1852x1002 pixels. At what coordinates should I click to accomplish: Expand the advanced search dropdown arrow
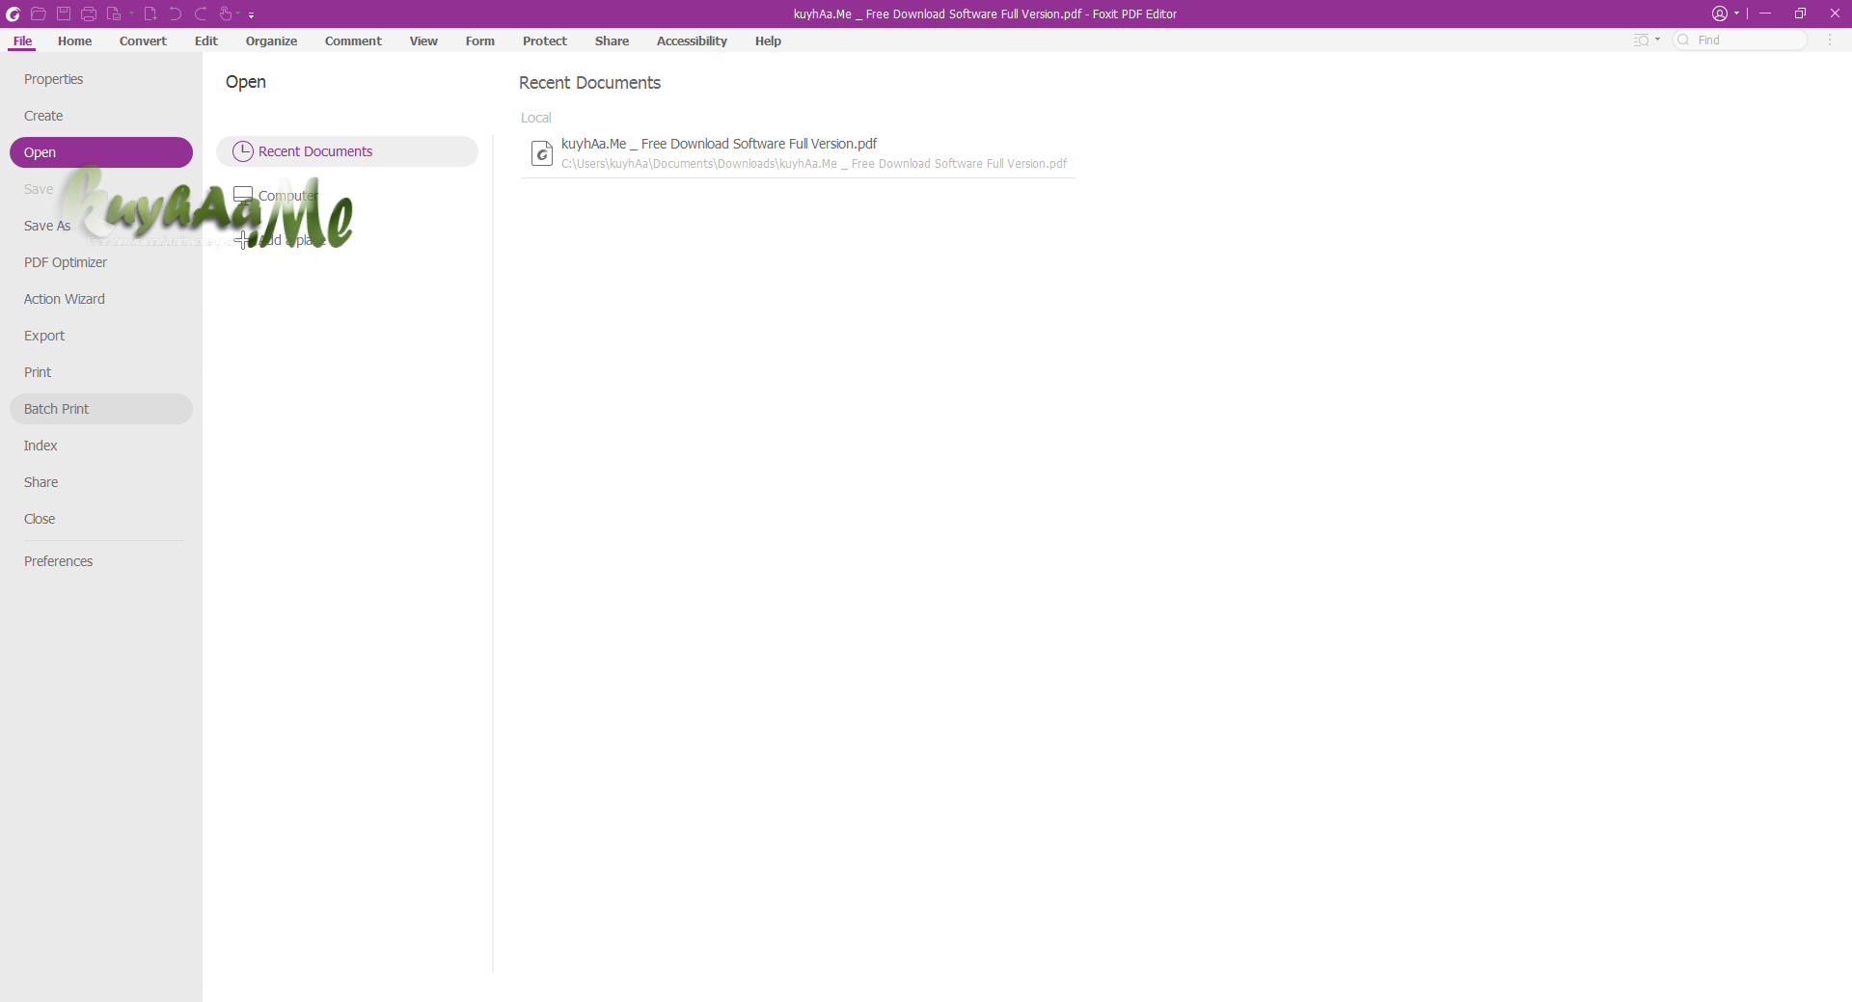(1658, 40)
